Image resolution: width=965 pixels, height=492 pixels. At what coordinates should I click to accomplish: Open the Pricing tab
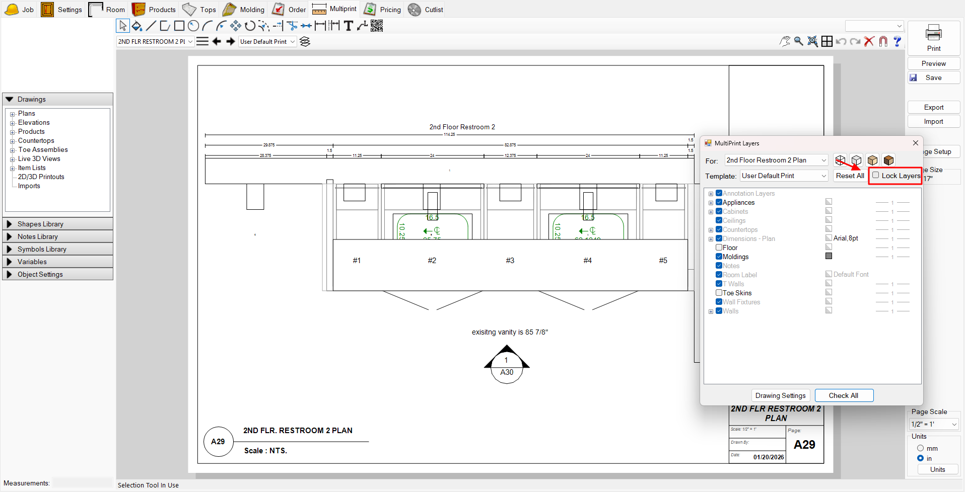point(383,10)
